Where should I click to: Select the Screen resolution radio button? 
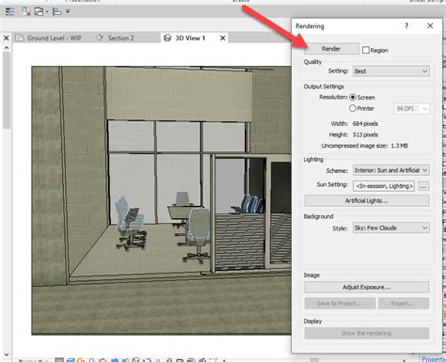(353, 98)
